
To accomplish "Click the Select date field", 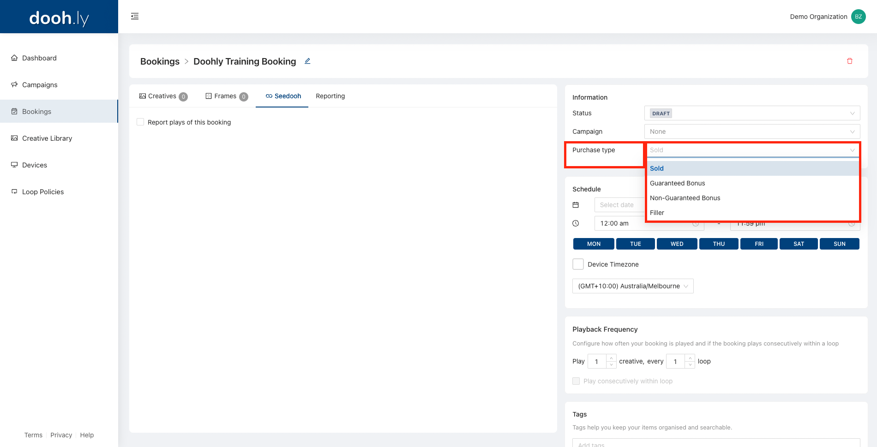I will pyautogui.click(x=619, y=205).
